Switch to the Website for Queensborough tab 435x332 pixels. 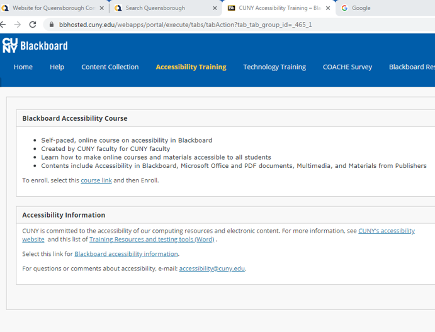point(53,8)
